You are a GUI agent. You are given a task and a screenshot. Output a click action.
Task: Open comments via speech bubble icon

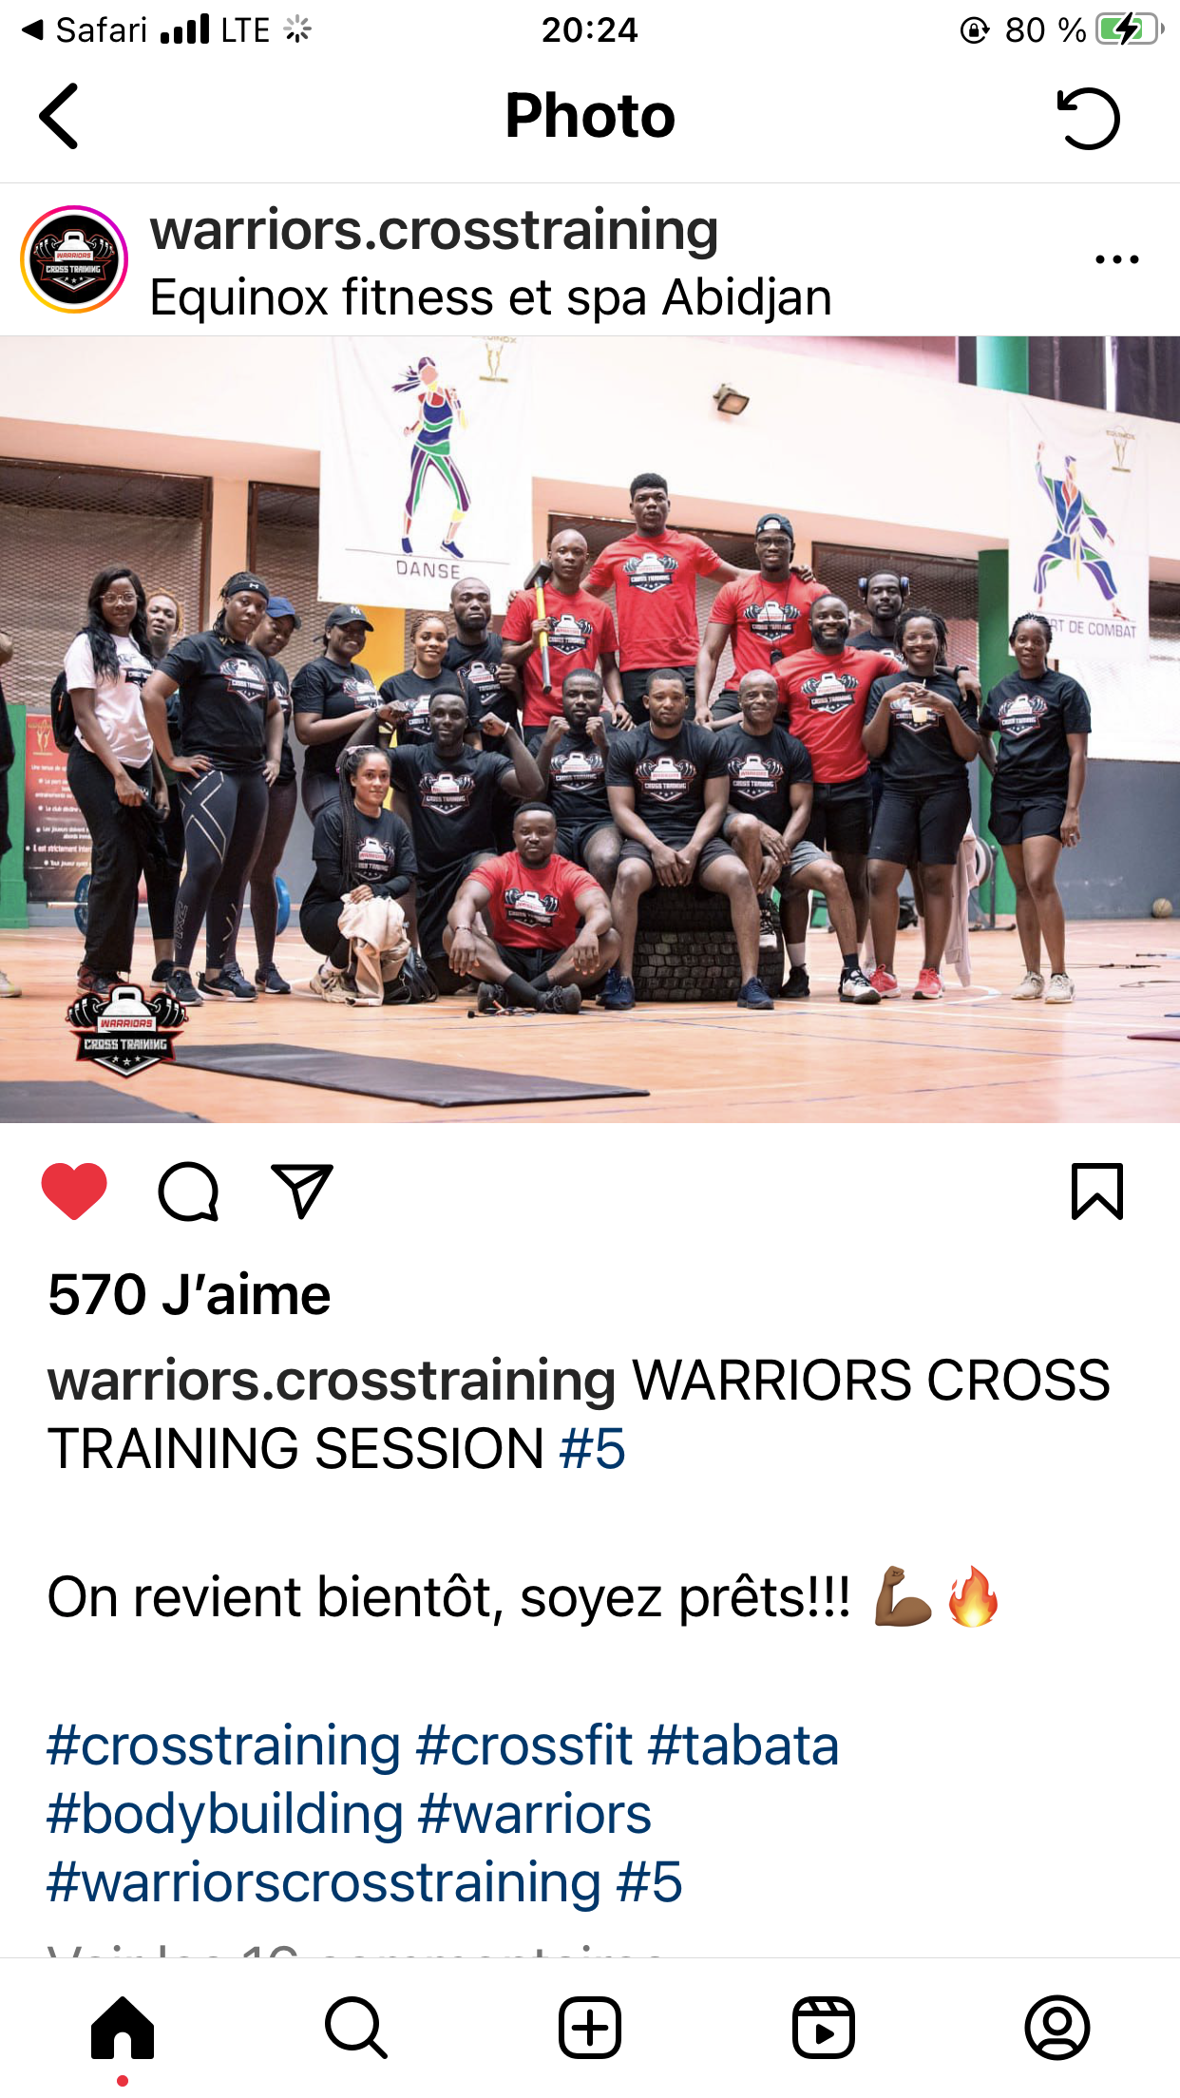click(x=188, y=1191)
